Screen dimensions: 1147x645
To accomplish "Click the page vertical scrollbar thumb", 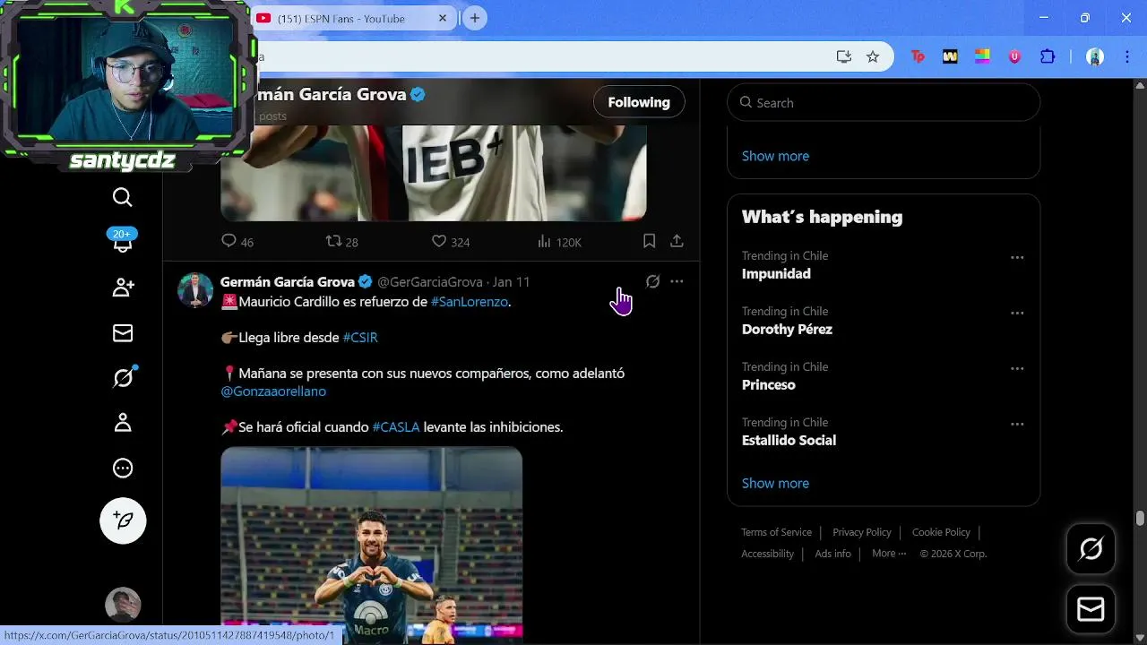I will point(1140,518).
